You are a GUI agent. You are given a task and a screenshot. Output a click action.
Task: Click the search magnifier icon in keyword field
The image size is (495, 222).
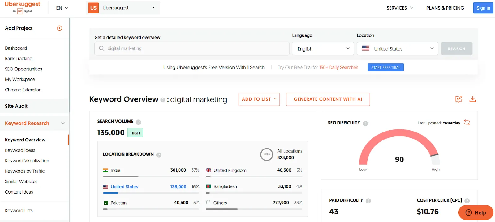(x=101, y=48)
